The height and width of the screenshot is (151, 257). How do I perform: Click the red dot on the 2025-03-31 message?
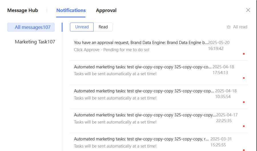(244, 150)
